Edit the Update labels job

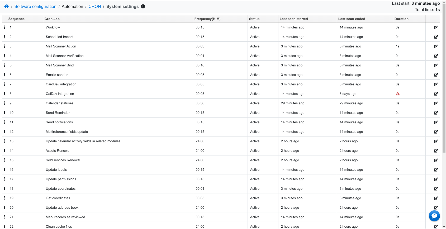coord(436,170)
